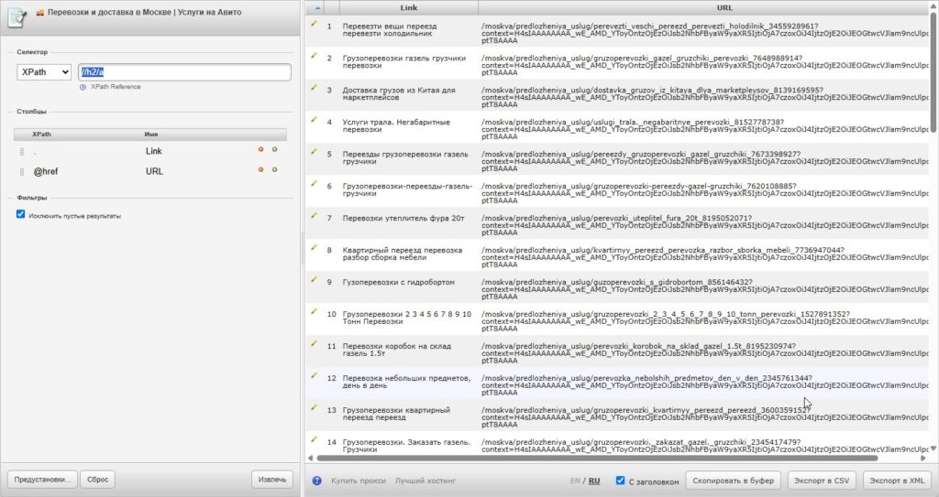
Task: Click the green add icon in URL row
Action: [275, 170]
